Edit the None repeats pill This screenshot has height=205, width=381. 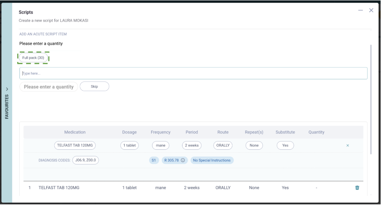pos(254,145)
